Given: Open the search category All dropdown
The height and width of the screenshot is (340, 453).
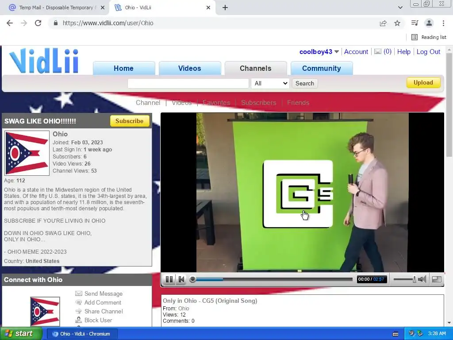Looking at the screenshot, I should click(x=270, y=83).
